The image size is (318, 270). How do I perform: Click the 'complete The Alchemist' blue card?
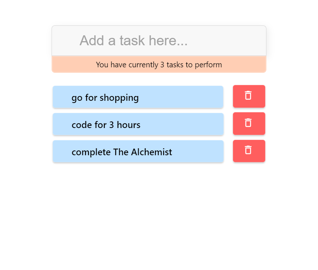[x=138, y=151]
